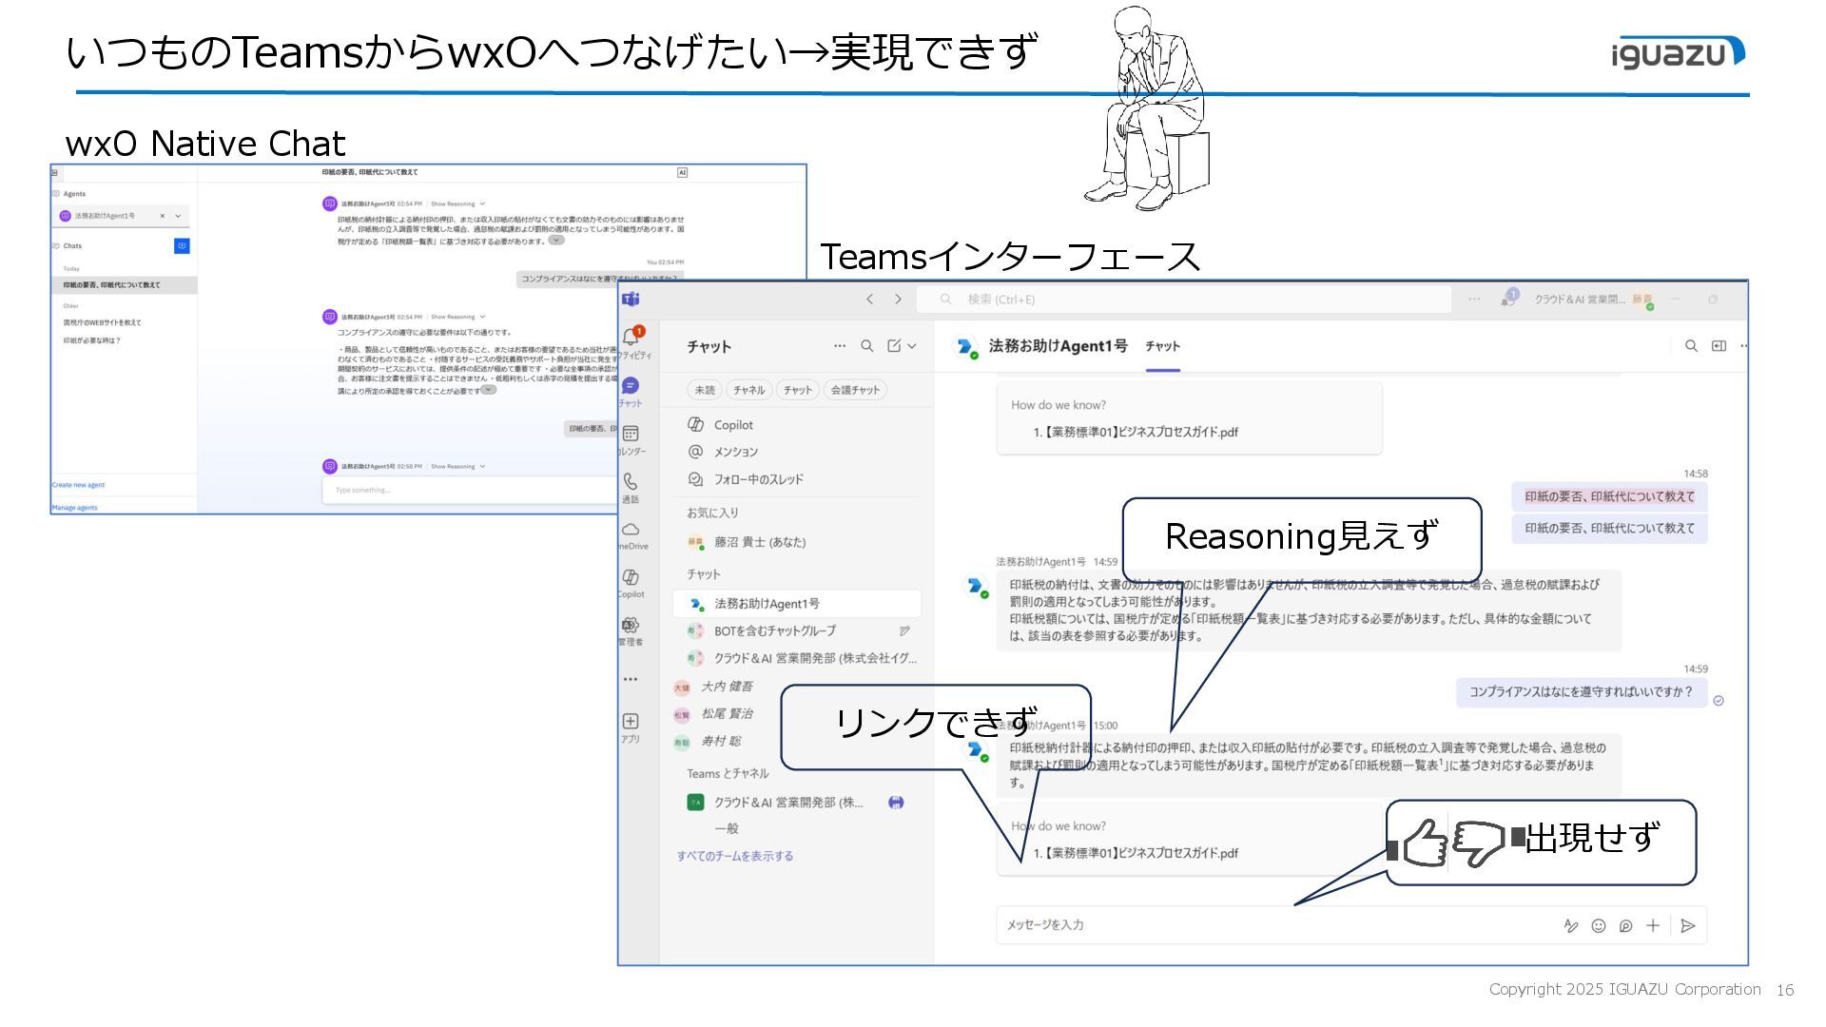Filter chats by チャネル
This screenshot has height=1027, width=1826.
pyautogui.click(x=749, y=390)
